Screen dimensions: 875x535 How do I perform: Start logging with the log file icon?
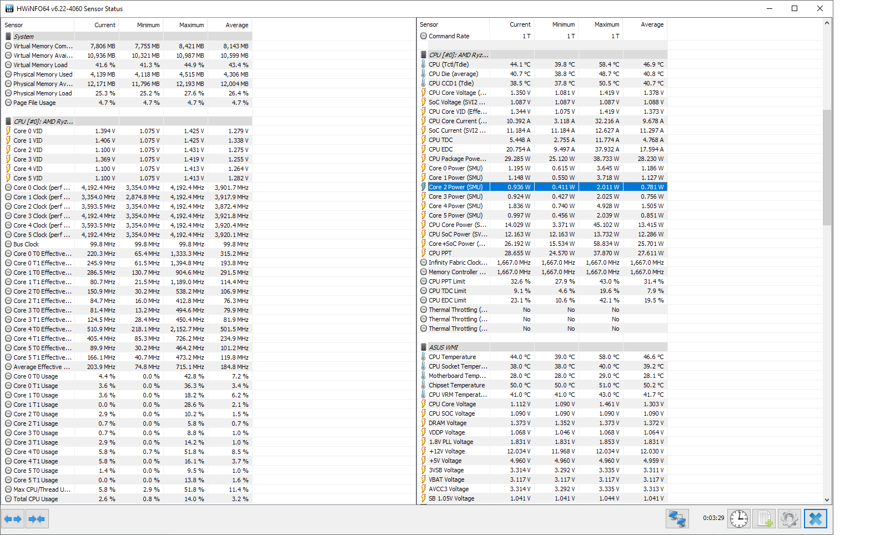point(764,519)
